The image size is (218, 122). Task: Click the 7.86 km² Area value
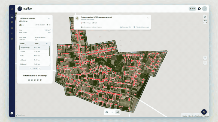[x=47, y=30]
